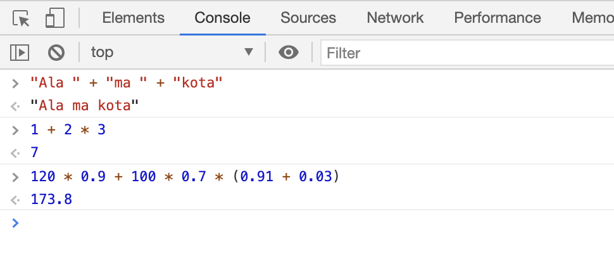
Task: Switch to the Elements tab
Action: point(133,18)
